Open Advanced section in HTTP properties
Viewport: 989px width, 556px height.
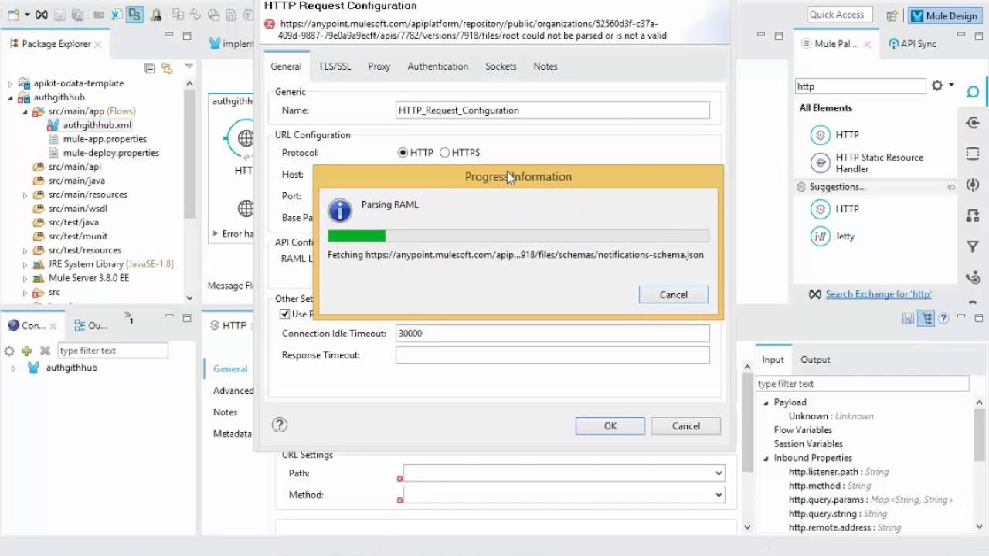(233, 391)
